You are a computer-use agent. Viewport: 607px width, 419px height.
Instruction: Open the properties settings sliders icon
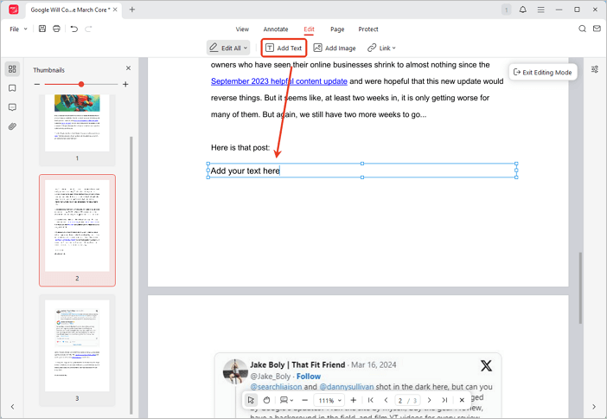tap(595, 69)
